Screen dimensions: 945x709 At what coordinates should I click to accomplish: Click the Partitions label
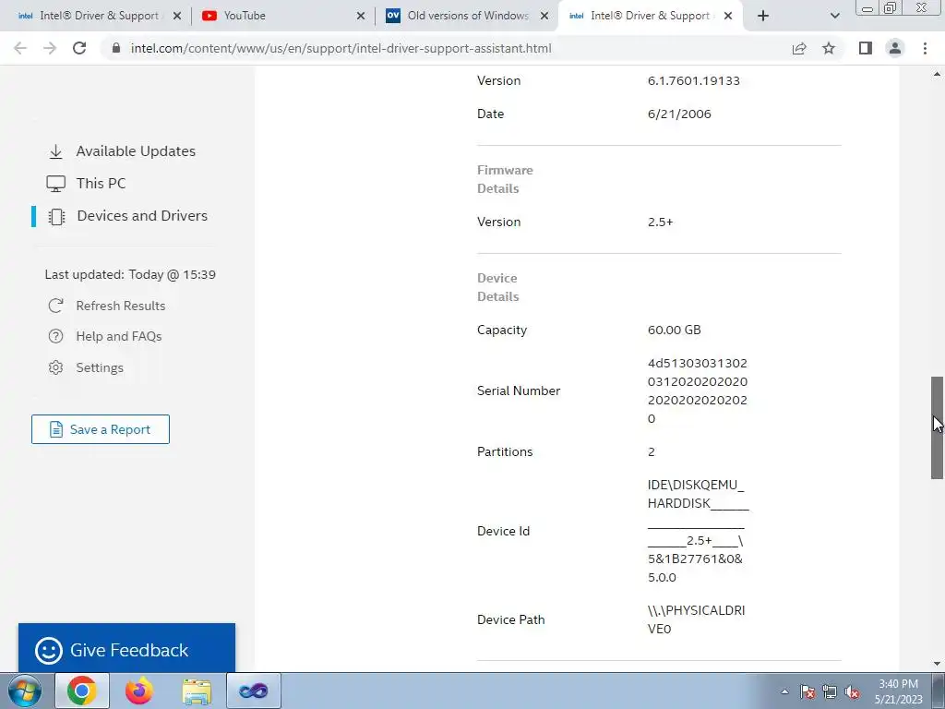click(x=505, y=451)
